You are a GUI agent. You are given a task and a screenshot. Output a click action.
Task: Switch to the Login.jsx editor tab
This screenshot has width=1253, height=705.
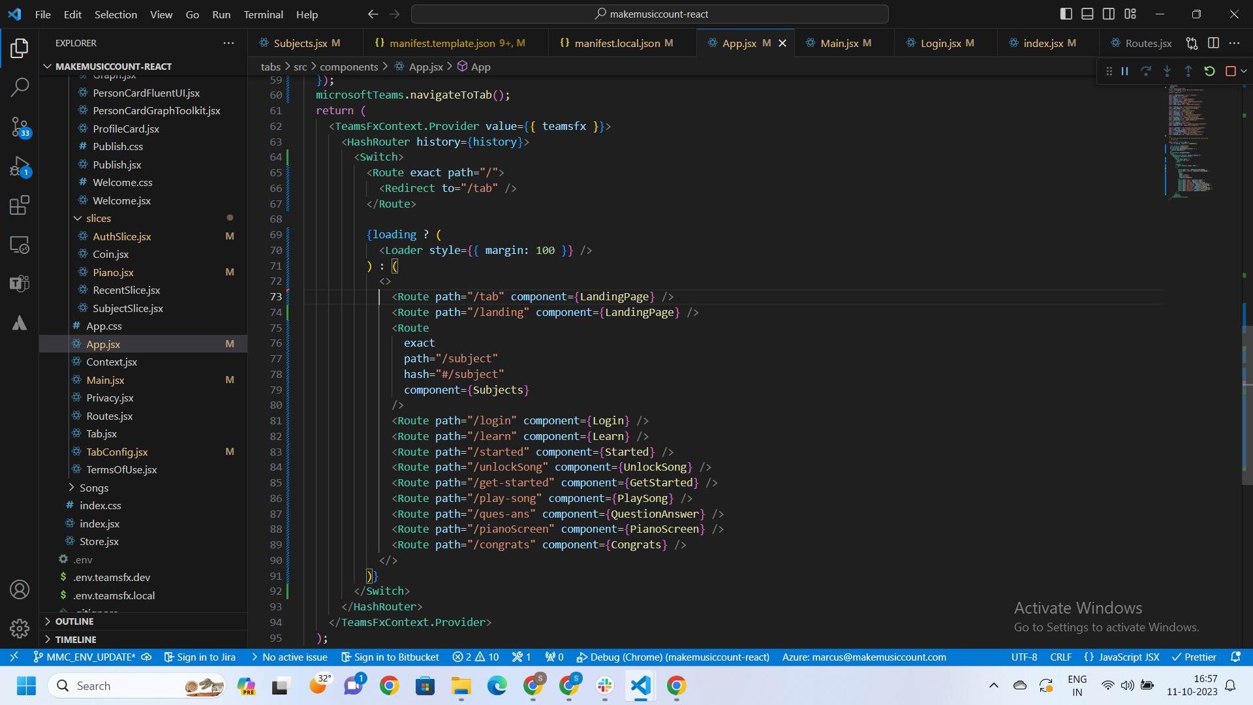click(944, 42)
